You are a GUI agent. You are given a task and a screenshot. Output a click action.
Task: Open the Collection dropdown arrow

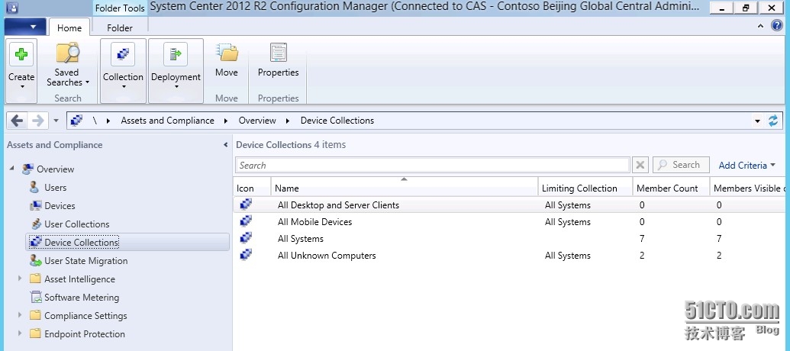(124, 87)
